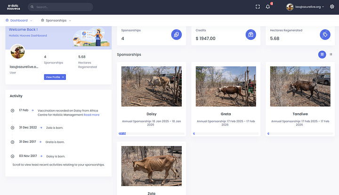
Task: Click the Daisy sponsorship name
Action: coord(151,114)
